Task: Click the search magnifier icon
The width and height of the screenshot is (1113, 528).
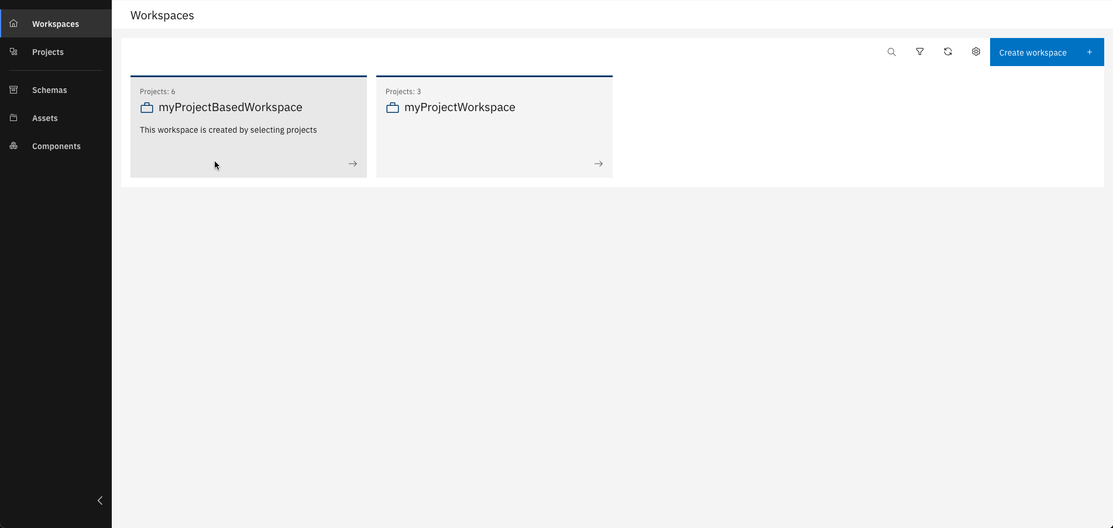Action: click(x=891, y=52)
